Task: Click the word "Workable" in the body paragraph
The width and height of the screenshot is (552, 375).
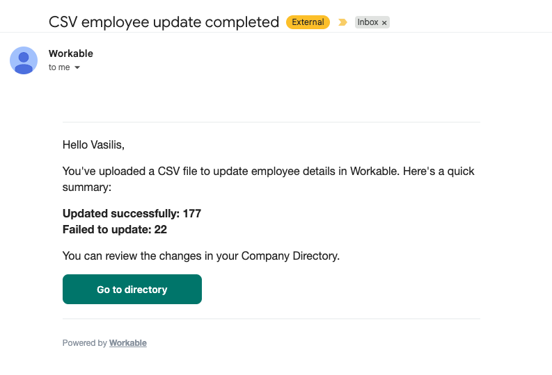Action: 374,171
